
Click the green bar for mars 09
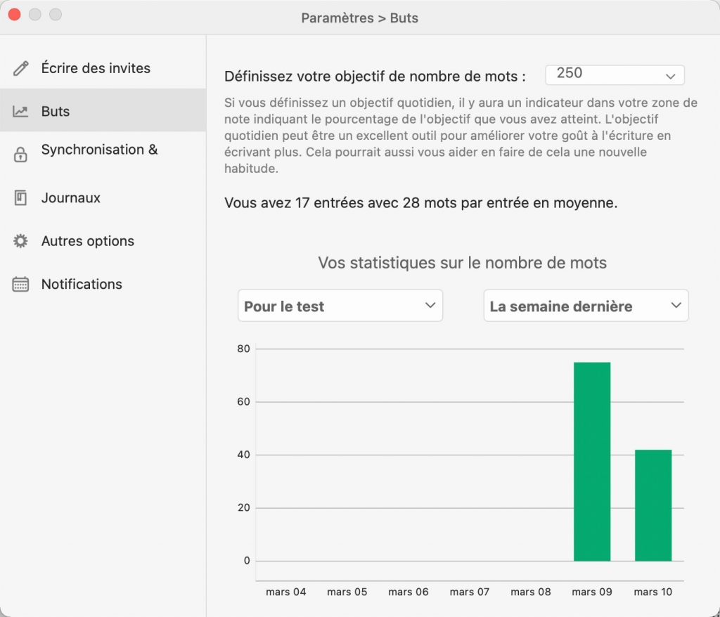pos(592,462)
